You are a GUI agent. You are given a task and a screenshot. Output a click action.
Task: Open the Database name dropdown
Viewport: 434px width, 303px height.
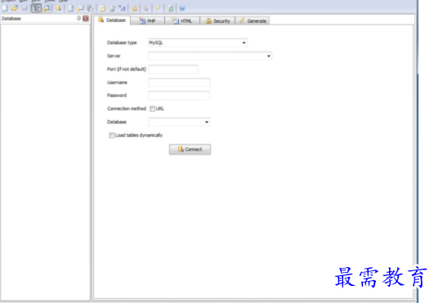(x=207, y=122)
